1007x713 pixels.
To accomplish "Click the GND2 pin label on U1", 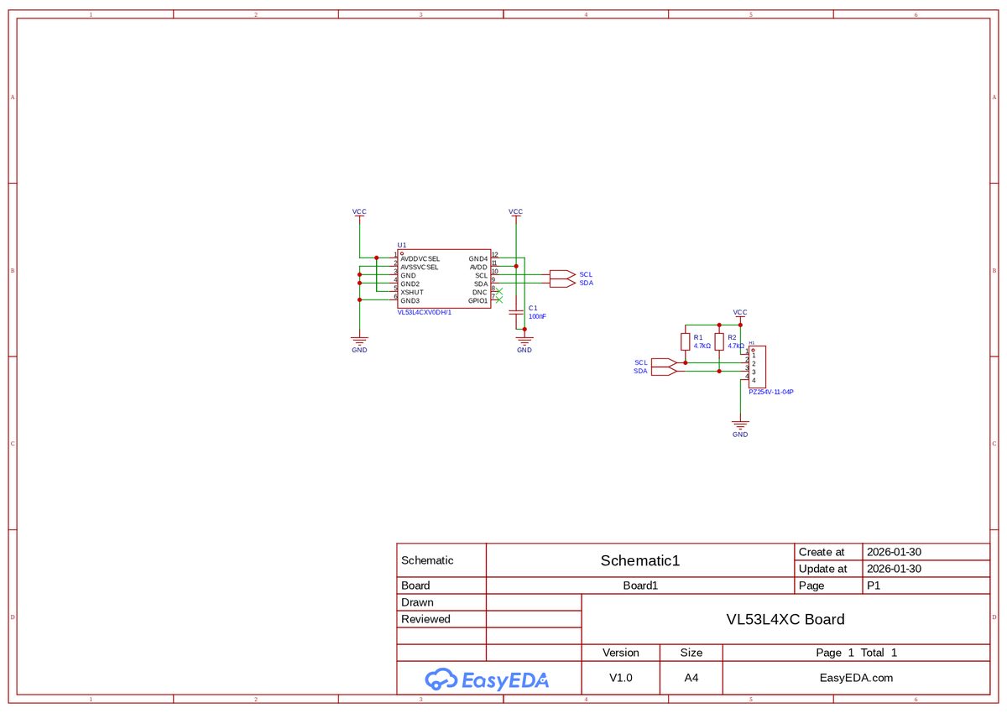I will [x=410, y=284].
